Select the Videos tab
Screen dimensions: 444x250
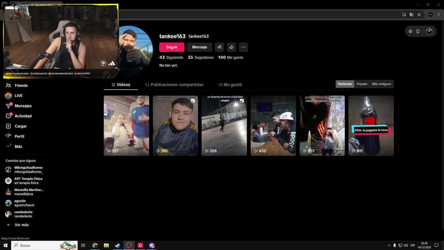point(121,85)
